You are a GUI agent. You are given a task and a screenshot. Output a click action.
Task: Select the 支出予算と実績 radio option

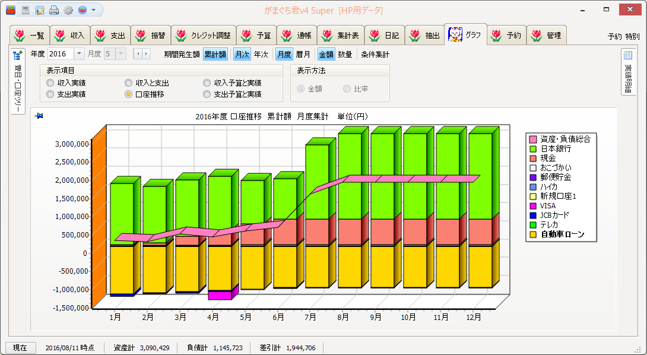tap(207, 94)
